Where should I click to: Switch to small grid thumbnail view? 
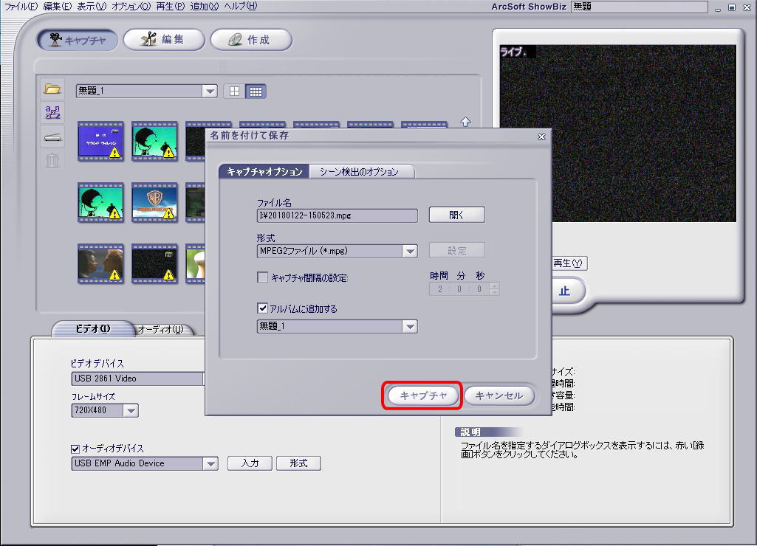click(x=256, y=91)
